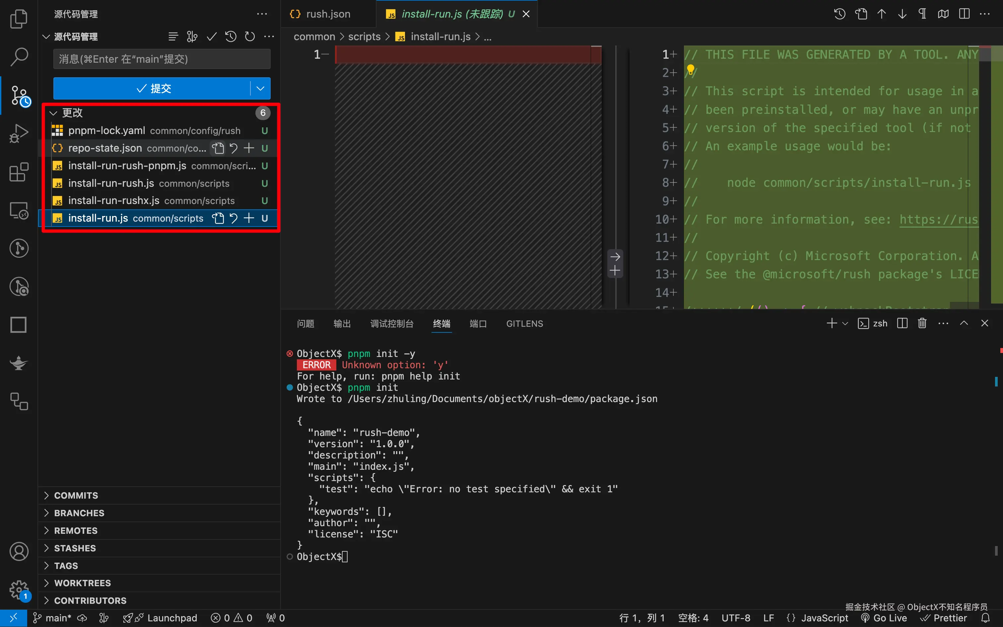This screenshot has height=627, width=1003.
Task: Open the GitLens Inspect icon in activity bar
Action: tap(19, 287)
